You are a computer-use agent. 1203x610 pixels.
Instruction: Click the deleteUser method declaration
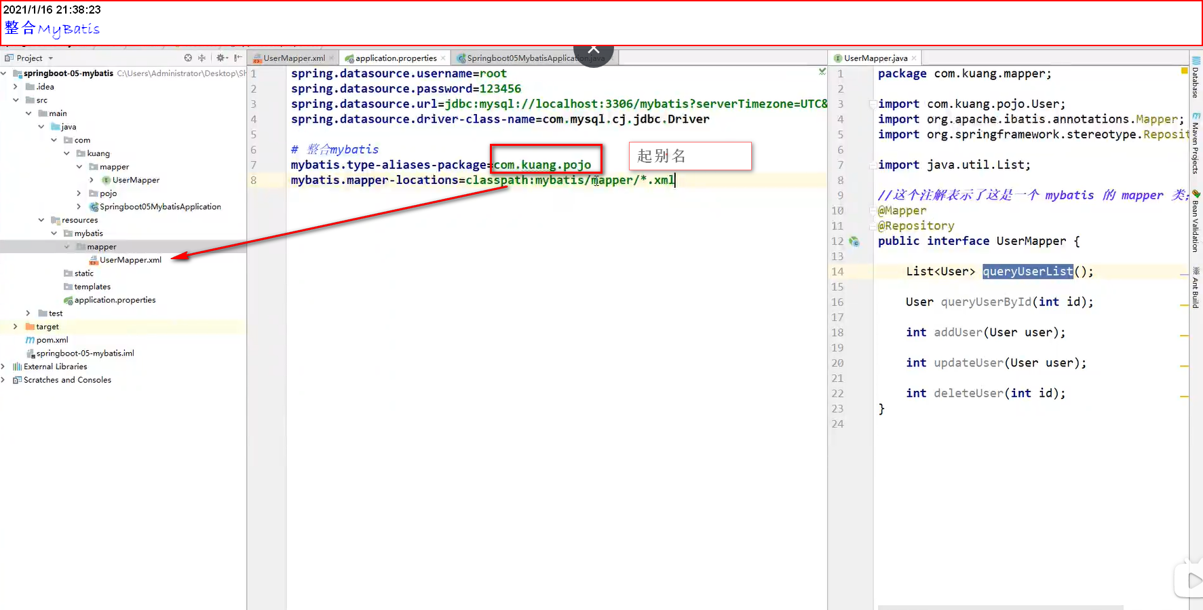[986, 394]
